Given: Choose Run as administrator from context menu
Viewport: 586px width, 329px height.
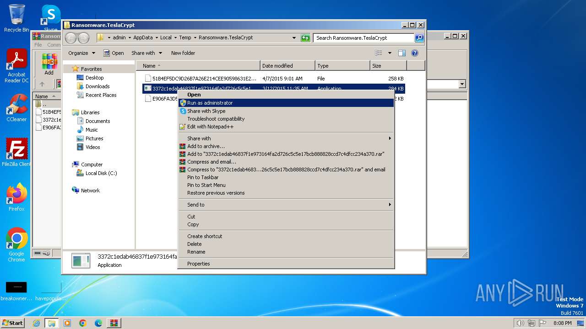Looking at the screenshot, I should tap(286, 103).
